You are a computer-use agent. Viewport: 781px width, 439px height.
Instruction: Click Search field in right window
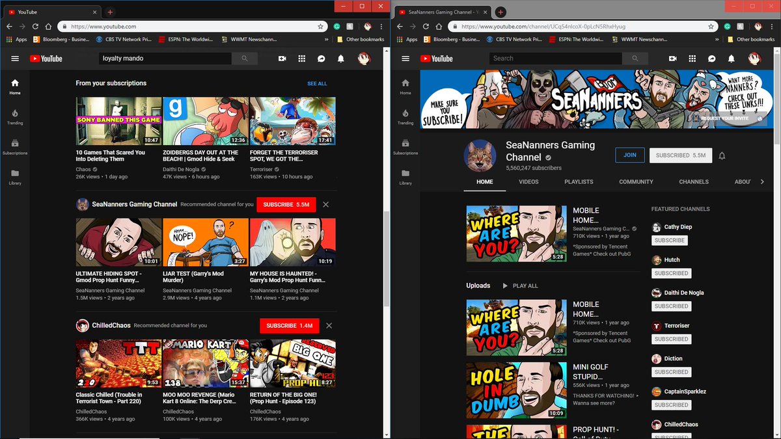[x=556, y=59]
